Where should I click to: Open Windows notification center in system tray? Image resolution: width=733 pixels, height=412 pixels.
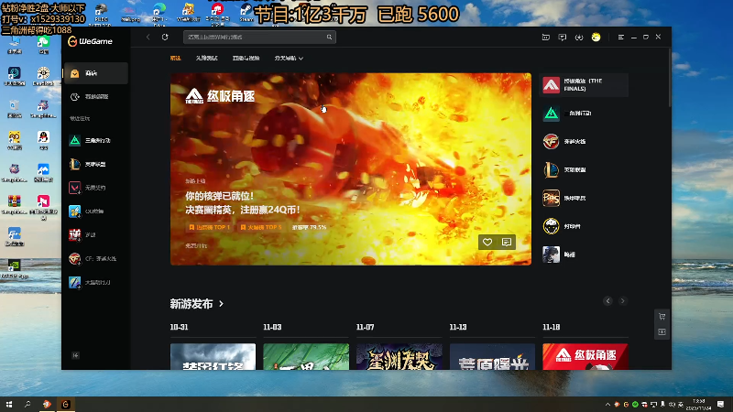(x=720, y=404)
